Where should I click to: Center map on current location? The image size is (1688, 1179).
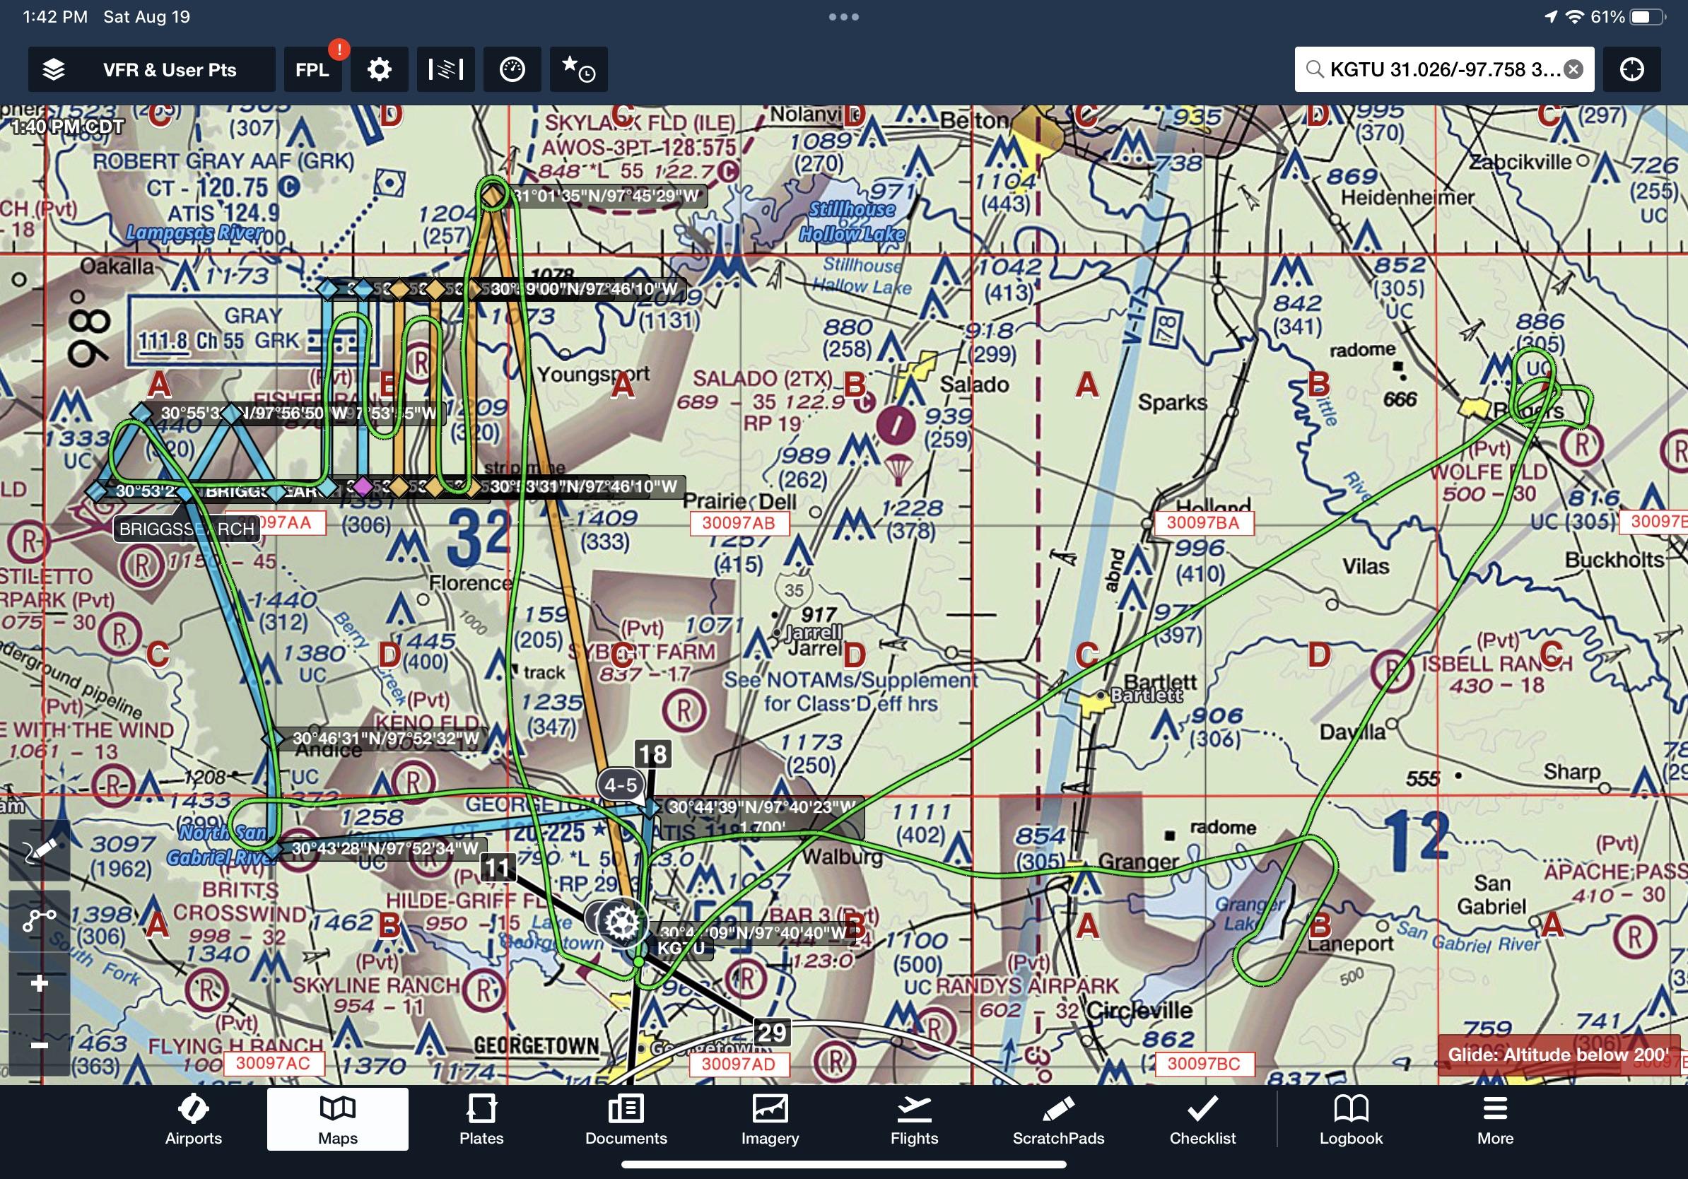click(x=1631, y=70)
